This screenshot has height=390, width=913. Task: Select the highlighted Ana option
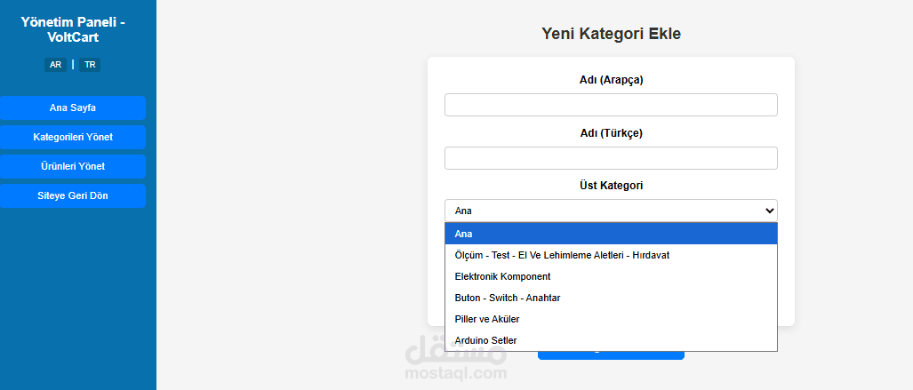pos(611,234)
